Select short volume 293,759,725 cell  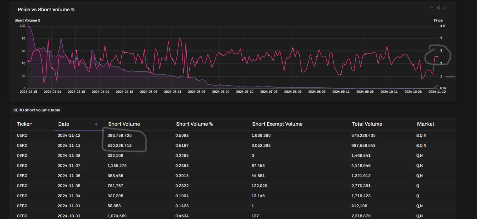click(120, 135)
